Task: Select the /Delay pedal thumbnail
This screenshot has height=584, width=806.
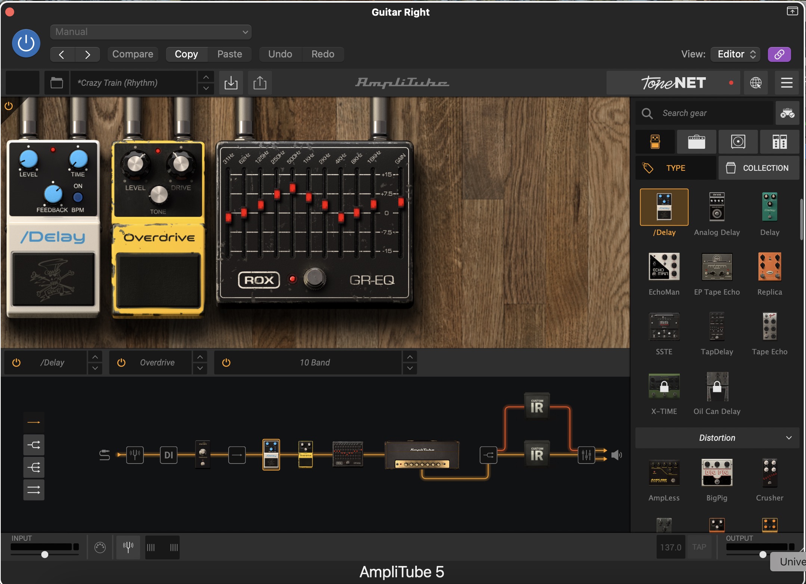Action: click(664, 207)
